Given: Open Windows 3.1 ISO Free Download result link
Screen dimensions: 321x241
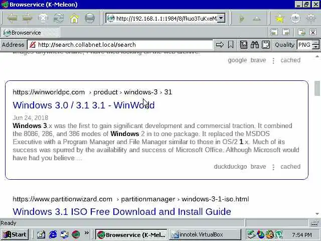Looking at the screenshot, I should click(122, 211).
